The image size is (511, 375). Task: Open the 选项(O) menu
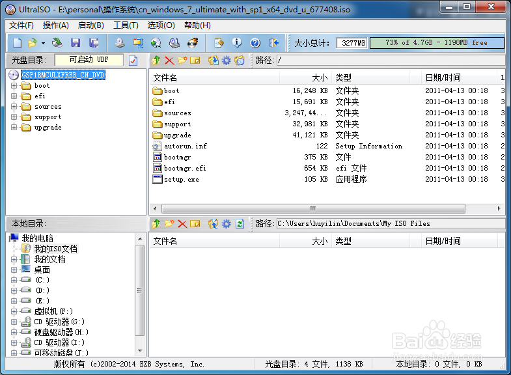(x=161, y=25)
